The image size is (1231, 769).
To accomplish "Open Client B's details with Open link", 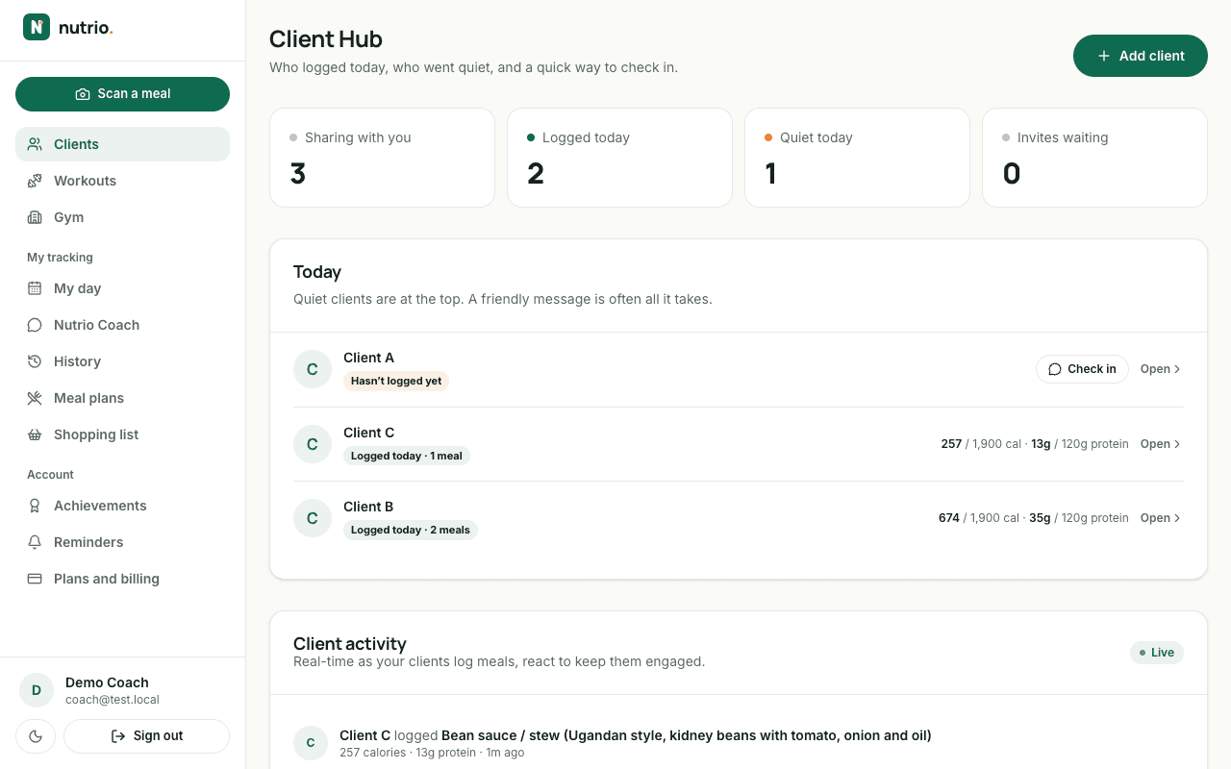I will (x=1161, y=518).
